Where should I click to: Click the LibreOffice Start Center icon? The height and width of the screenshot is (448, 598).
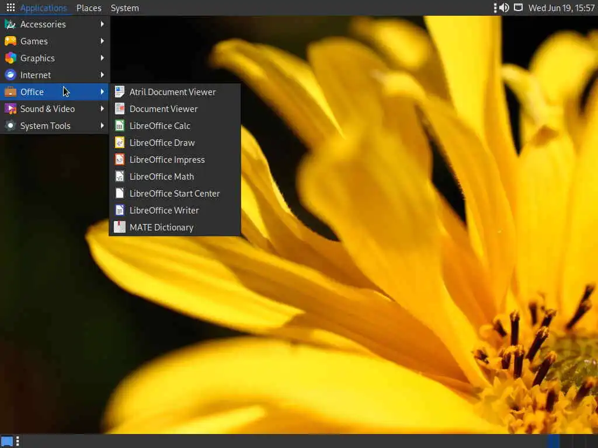point(120,194)
